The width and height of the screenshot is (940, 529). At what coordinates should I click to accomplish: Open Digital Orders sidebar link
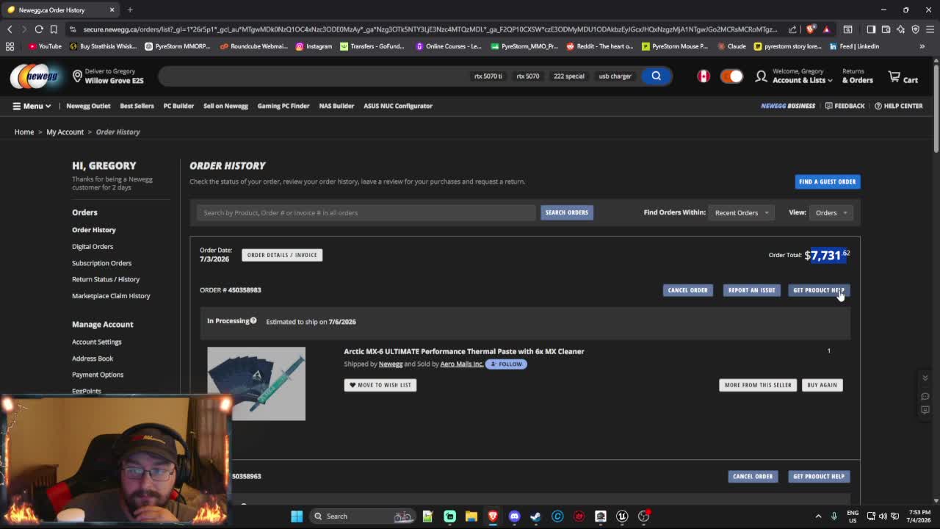click(x=93, y=246)
